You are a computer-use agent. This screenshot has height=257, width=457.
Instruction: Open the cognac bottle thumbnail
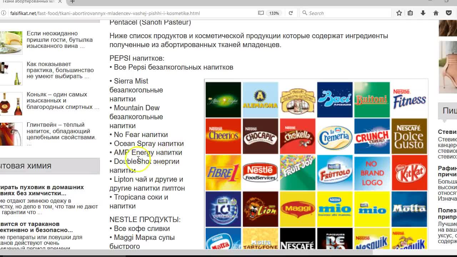[x=11, y=104]
